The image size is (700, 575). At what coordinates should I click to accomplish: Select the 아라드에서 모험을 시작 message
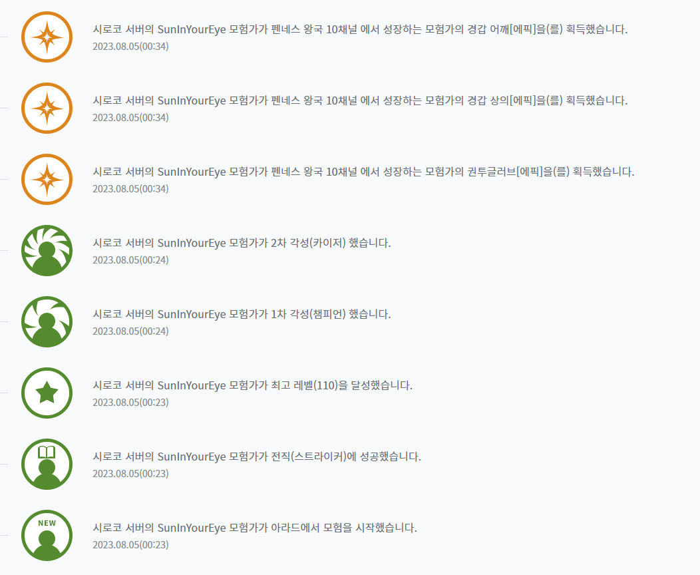[254, 528]
